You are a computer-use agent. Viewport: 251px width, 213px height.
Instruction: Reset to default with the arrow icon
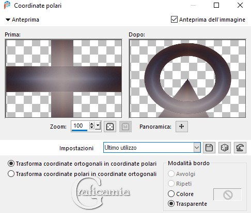[x=240, y=148]
